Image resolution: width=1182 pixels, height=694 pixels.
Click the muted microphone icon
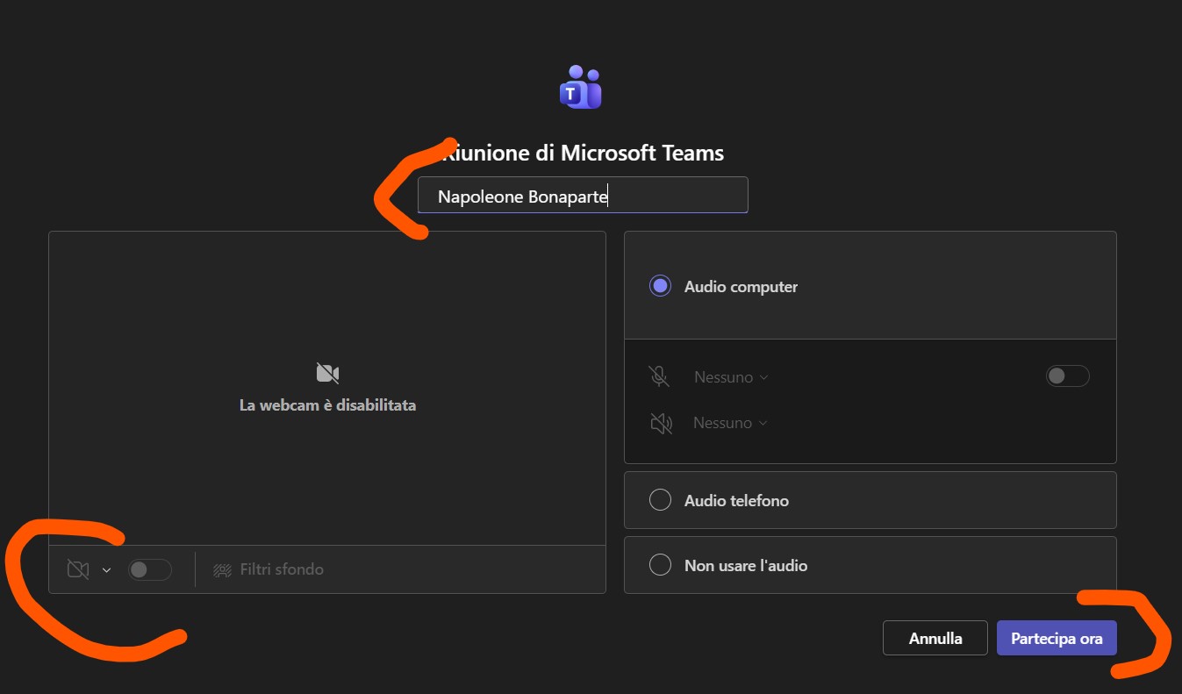[x=659, y=377]
